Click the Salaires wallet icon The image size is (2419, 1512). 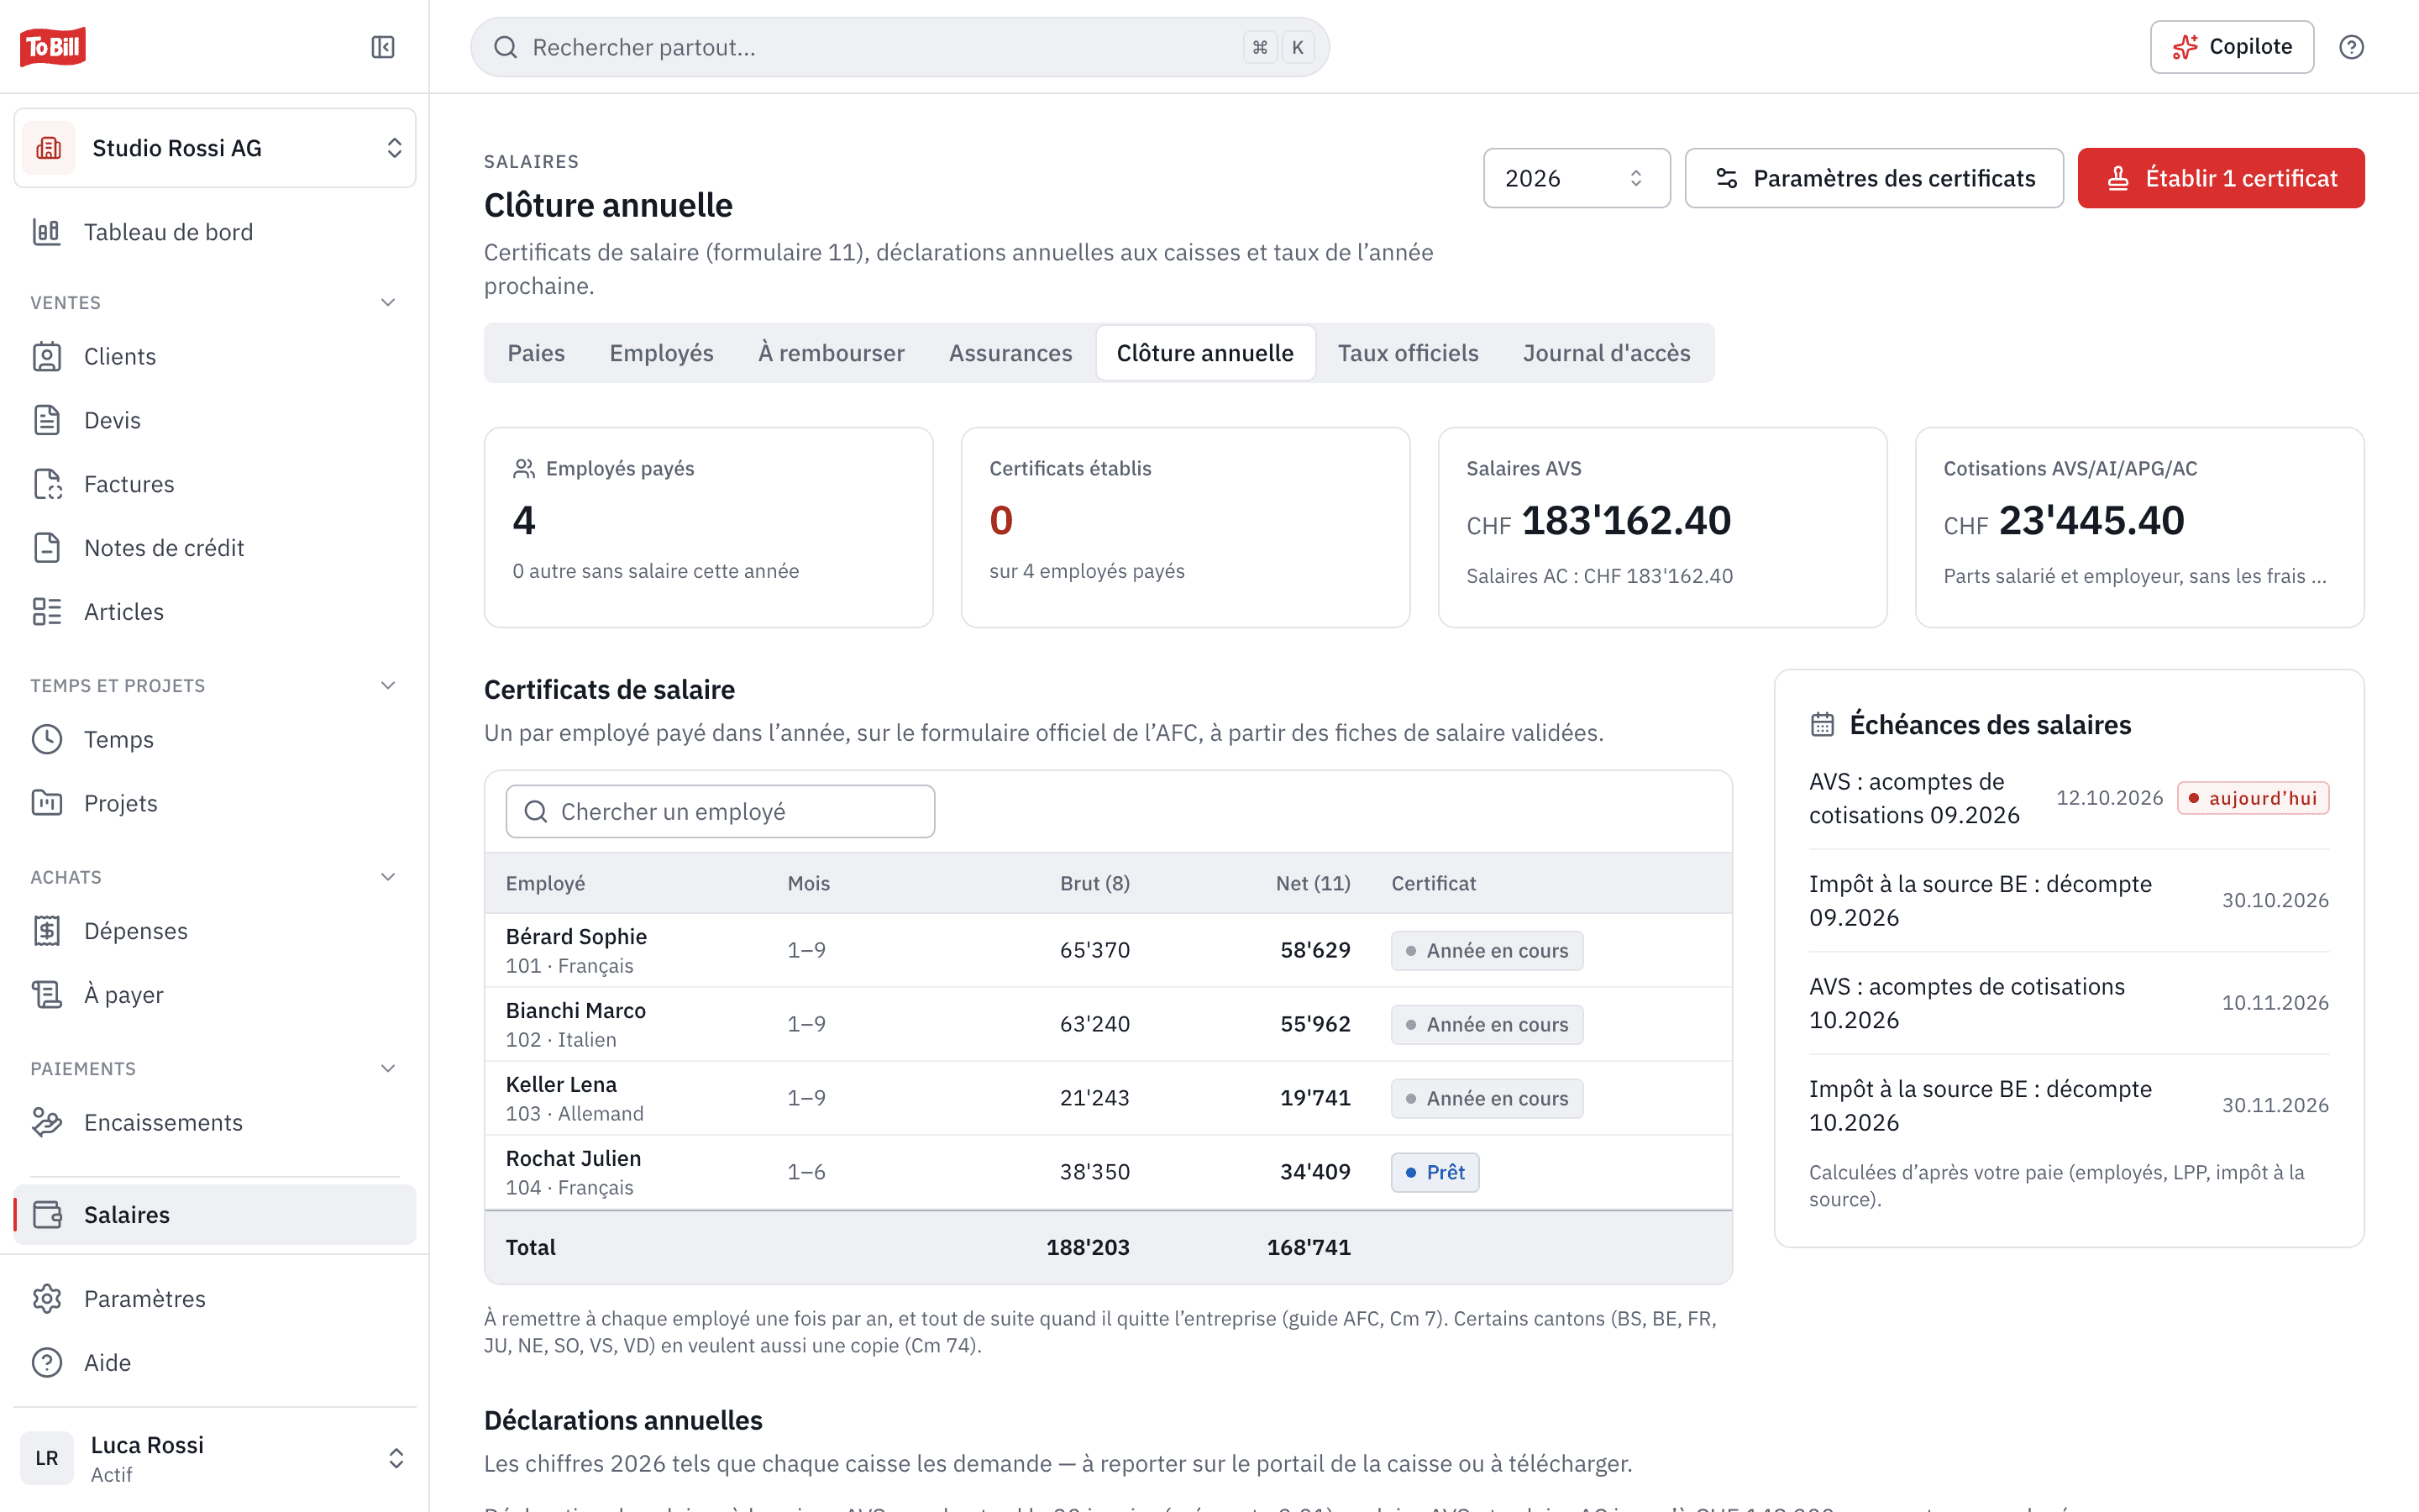coord(47,1214)
